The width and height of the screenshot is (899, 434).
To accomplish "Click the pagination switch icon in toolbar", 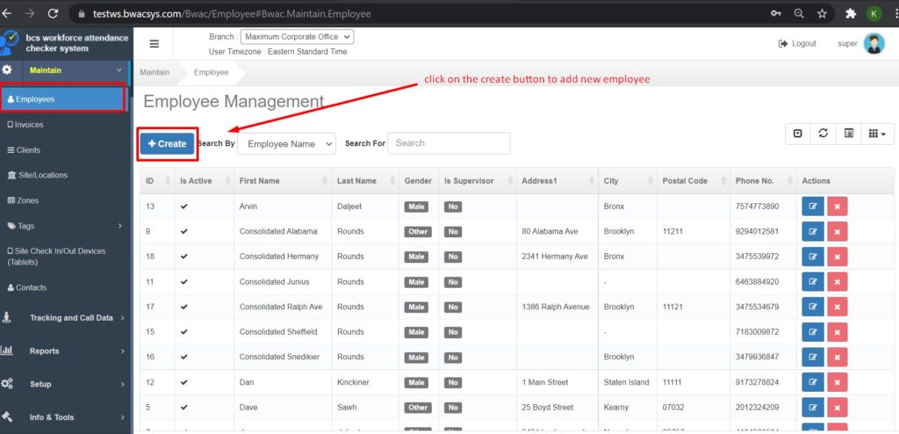I will [797, 134].
